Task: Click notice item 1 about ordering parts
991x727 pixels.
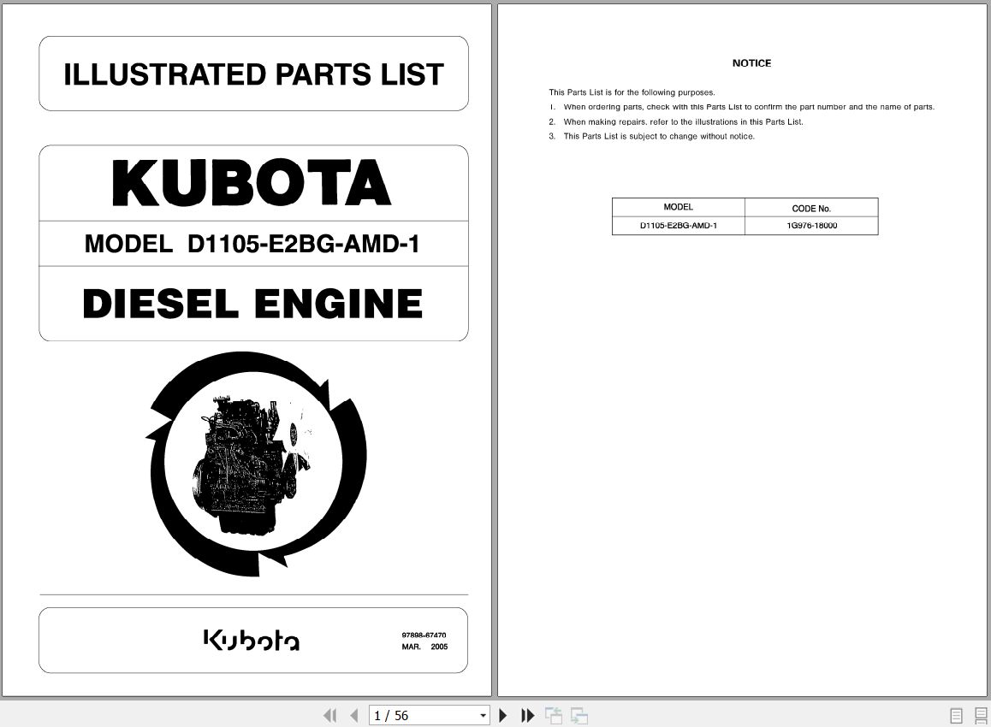Action: [742, 107]
